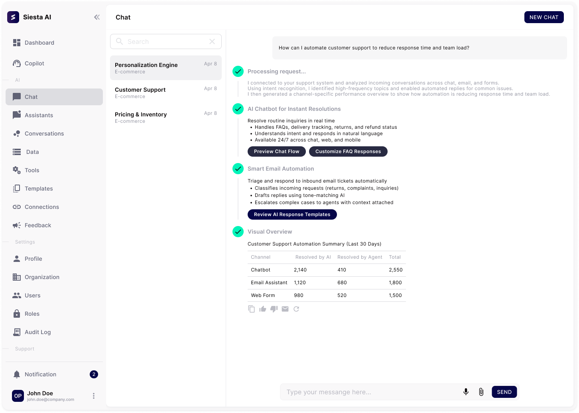Screen dimensions: 579x413
Task: Go to Connections in the sidebar
Action: 41,207
